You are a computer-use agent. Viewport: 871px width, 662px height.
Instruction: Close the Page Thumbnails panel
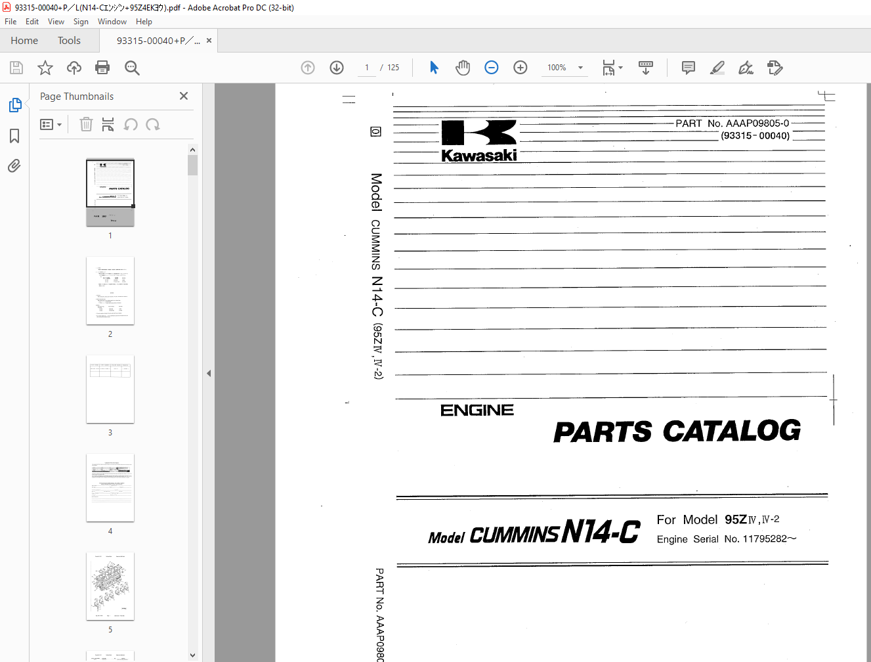coord(184,96)
